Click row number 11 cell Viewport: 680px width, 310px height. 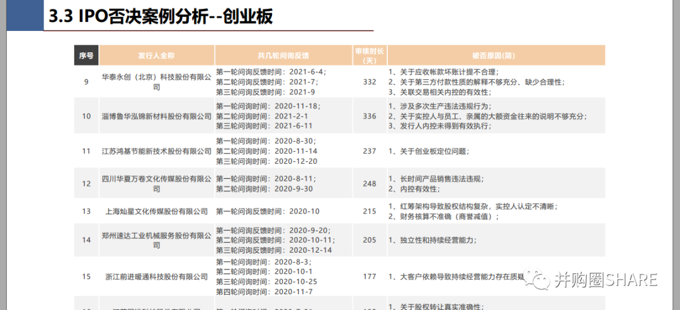[86, 151]
